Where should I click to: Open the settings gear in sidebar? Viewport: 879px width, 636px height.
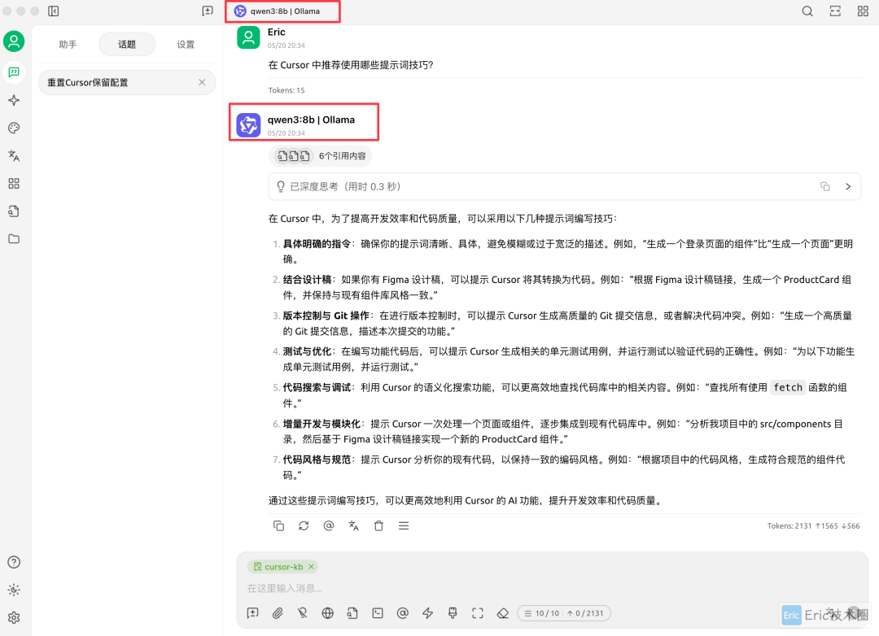pos(14,617)
